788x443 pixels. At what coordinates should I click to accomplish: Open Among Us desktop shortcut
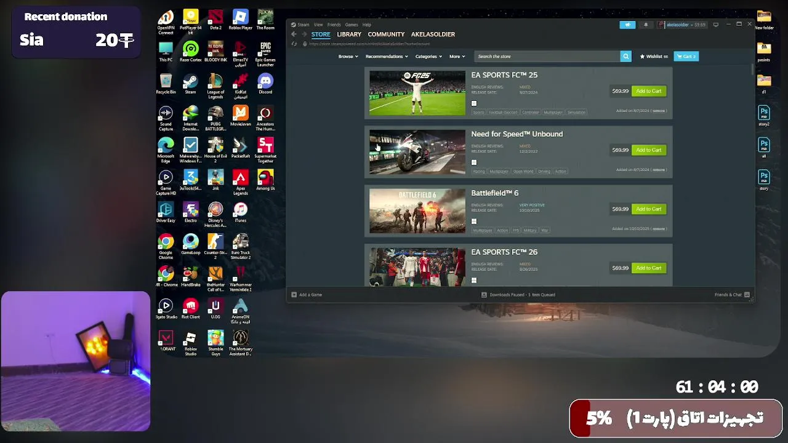click(265, 180)
